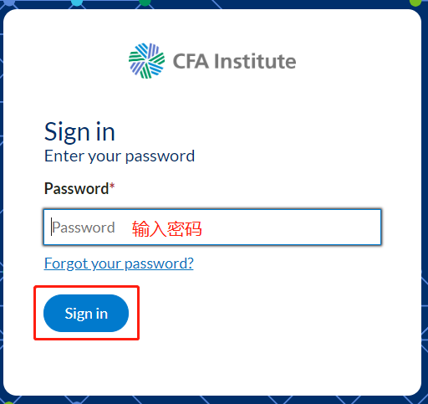428x404 pixels.
Task: Click the blue dot at upper-left corner
Action: (x=8, y=3)
